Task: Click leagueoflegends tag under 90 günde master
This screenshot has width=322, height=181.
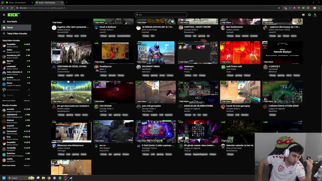Action: tap(200, 154)
